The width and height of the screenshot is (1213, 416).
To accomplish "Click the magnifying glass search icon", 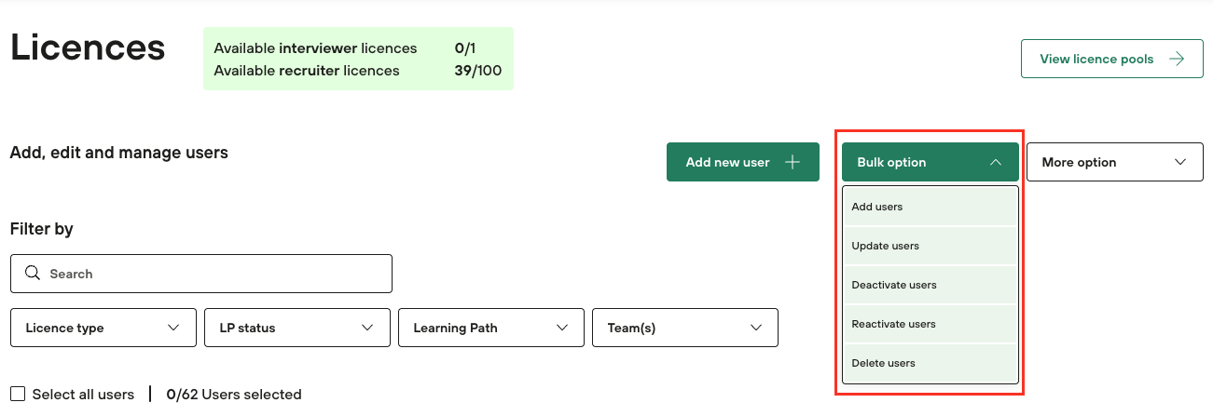I will pos(33,274).
